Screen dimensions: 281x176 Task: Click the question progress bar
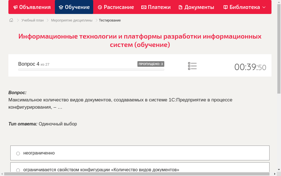pyautogui.click(x=91, y=70)
